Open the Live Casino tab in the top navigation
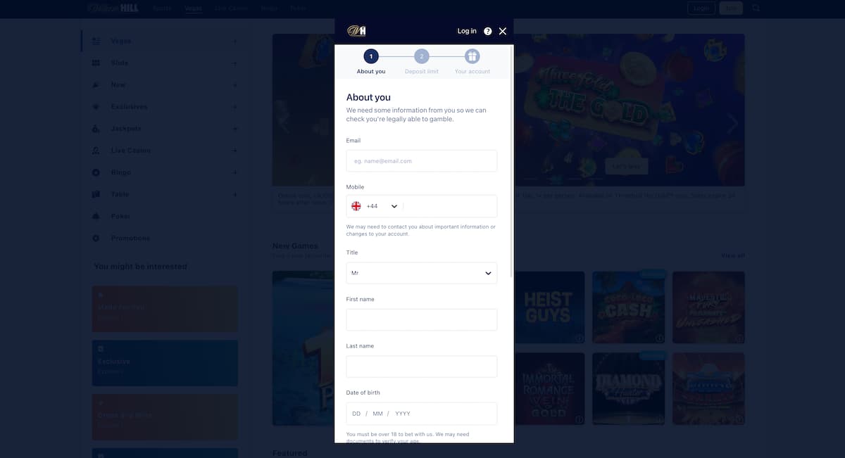Viewport: 845px width, 458px height. click(231, 8)
